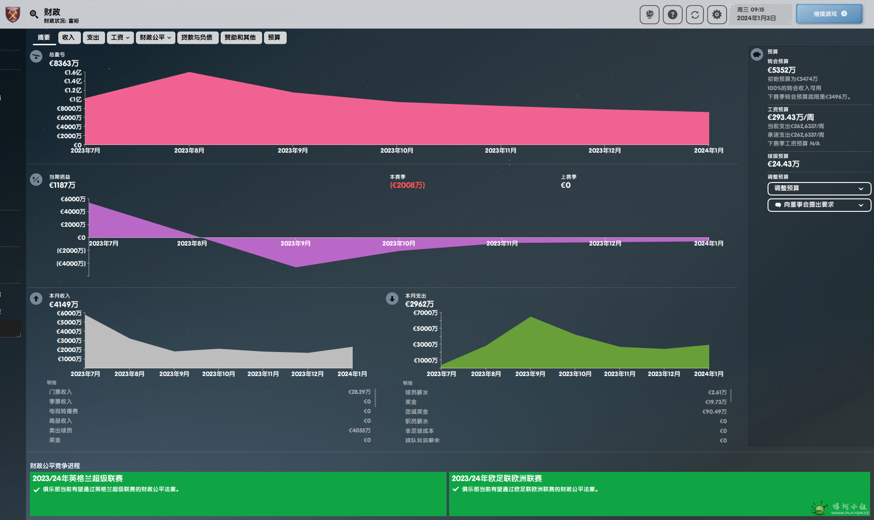The width and height of the screenshot is (874, 520).
Task: Click the monthly expenditure down-arrow icon
Action: tap(392, 299)
